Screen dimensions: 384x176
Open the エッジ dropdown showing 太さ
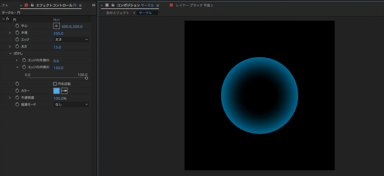click(71, 40)
